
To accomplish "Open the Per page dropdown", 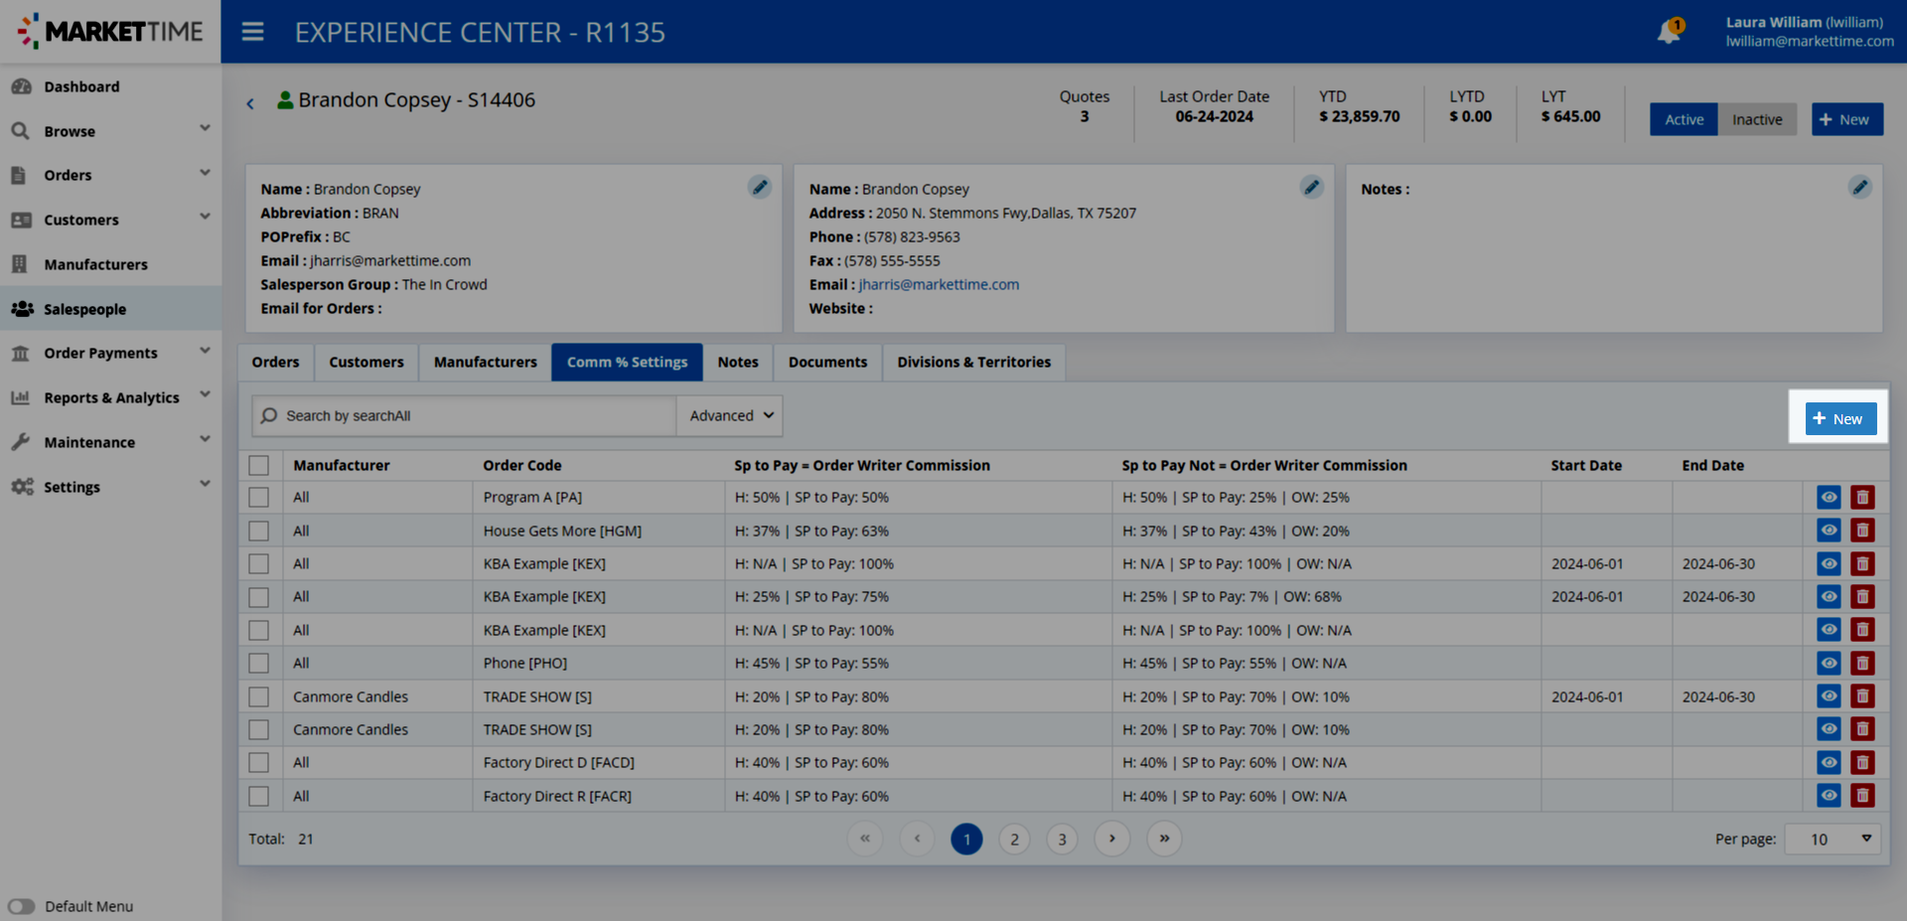I will [1832, 840].
